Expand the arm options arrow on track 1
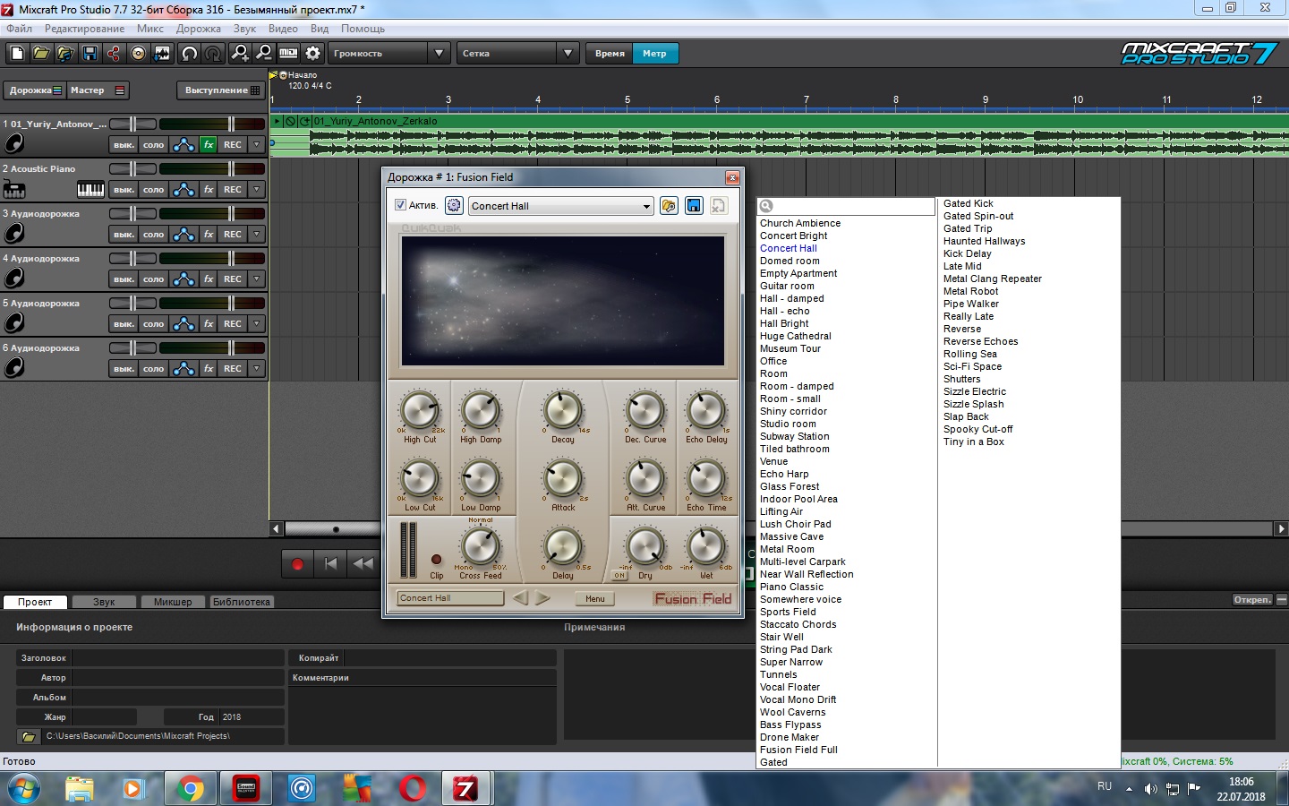Viewport: 1289px width, 806px height. pos(257,144)
